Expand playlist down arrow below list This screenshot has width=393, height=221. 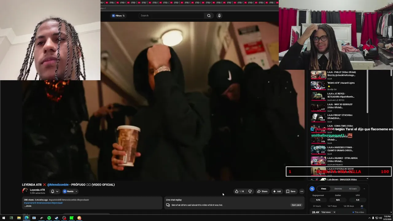click(367, 179)
